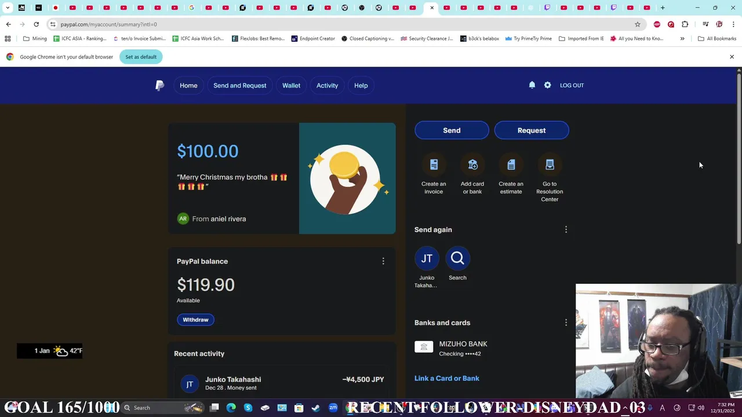
Task: Open PayPal balance more options menu
Action: [x=383, y=261]
